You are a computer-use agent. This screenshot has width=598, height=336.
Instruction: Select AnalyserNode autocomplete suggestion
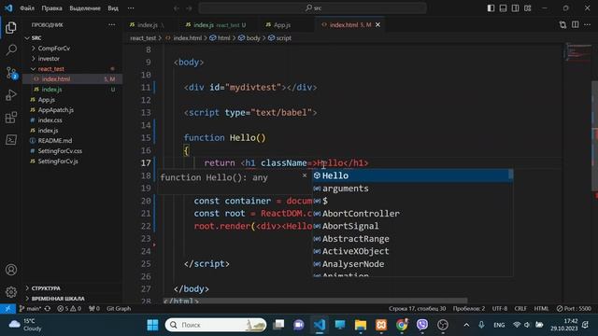413,263
